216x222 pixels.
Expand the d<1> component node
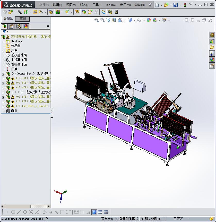[x=3, y=93]
